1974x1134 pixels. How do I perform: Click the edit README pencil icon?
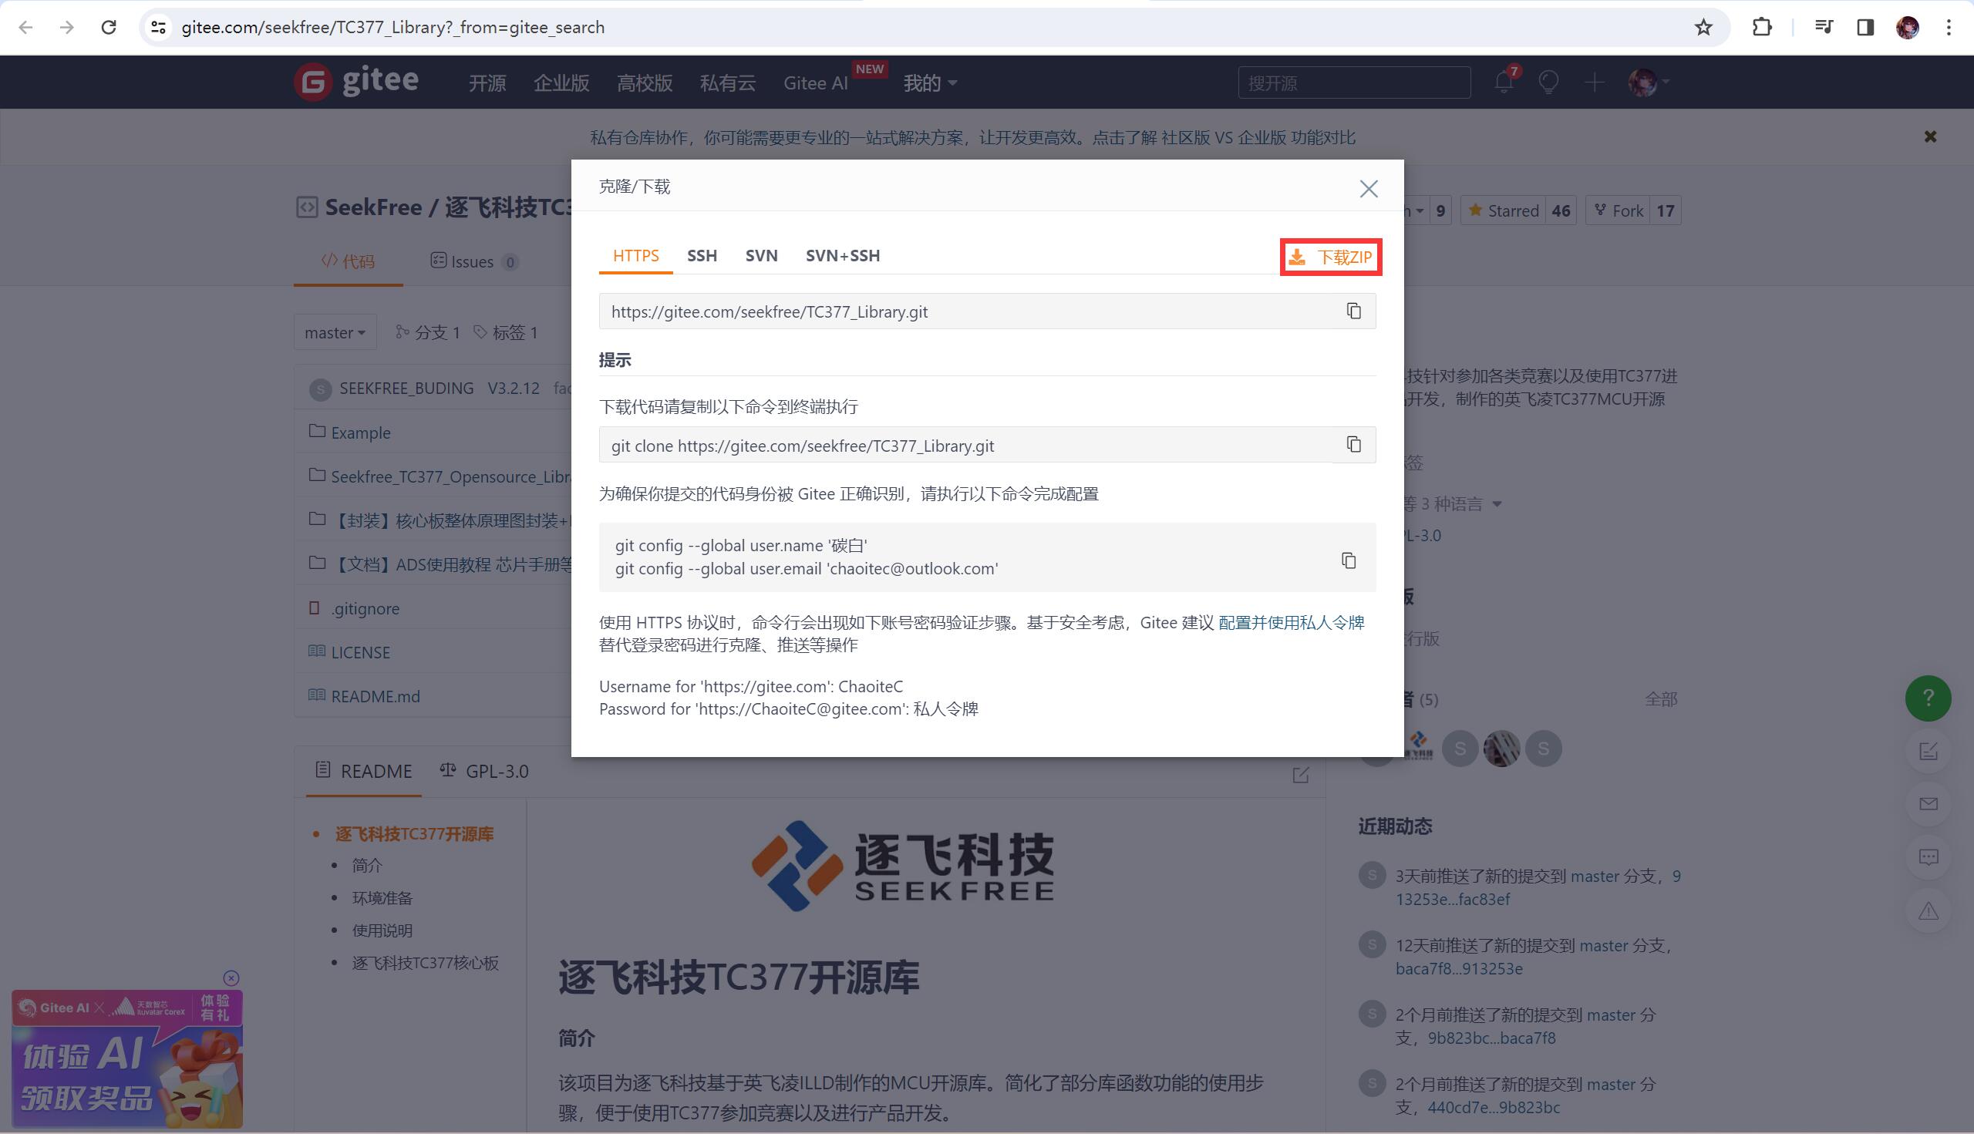[x=1300, y=775]
